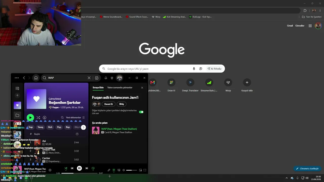
Task: Filter songs by the Pop chip
Action: tap(59, 127)
